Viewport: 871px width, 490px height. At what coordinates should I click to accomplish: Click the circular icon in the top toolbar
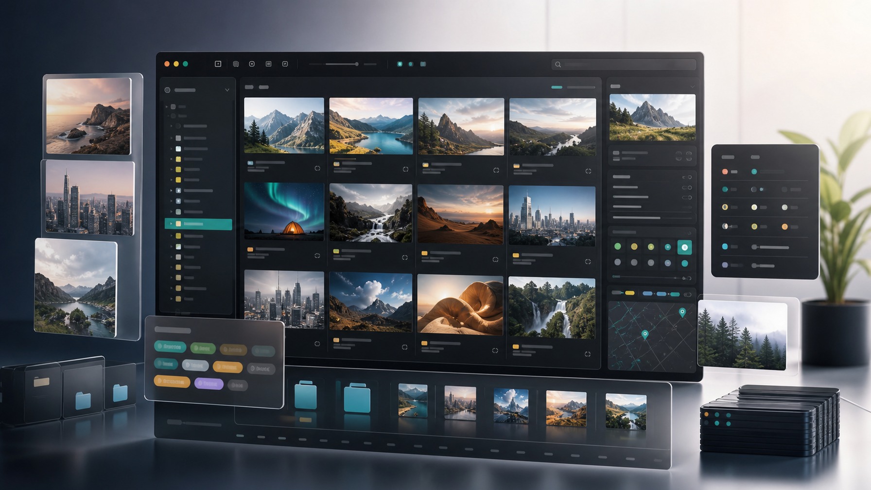(x=252, y=64)
